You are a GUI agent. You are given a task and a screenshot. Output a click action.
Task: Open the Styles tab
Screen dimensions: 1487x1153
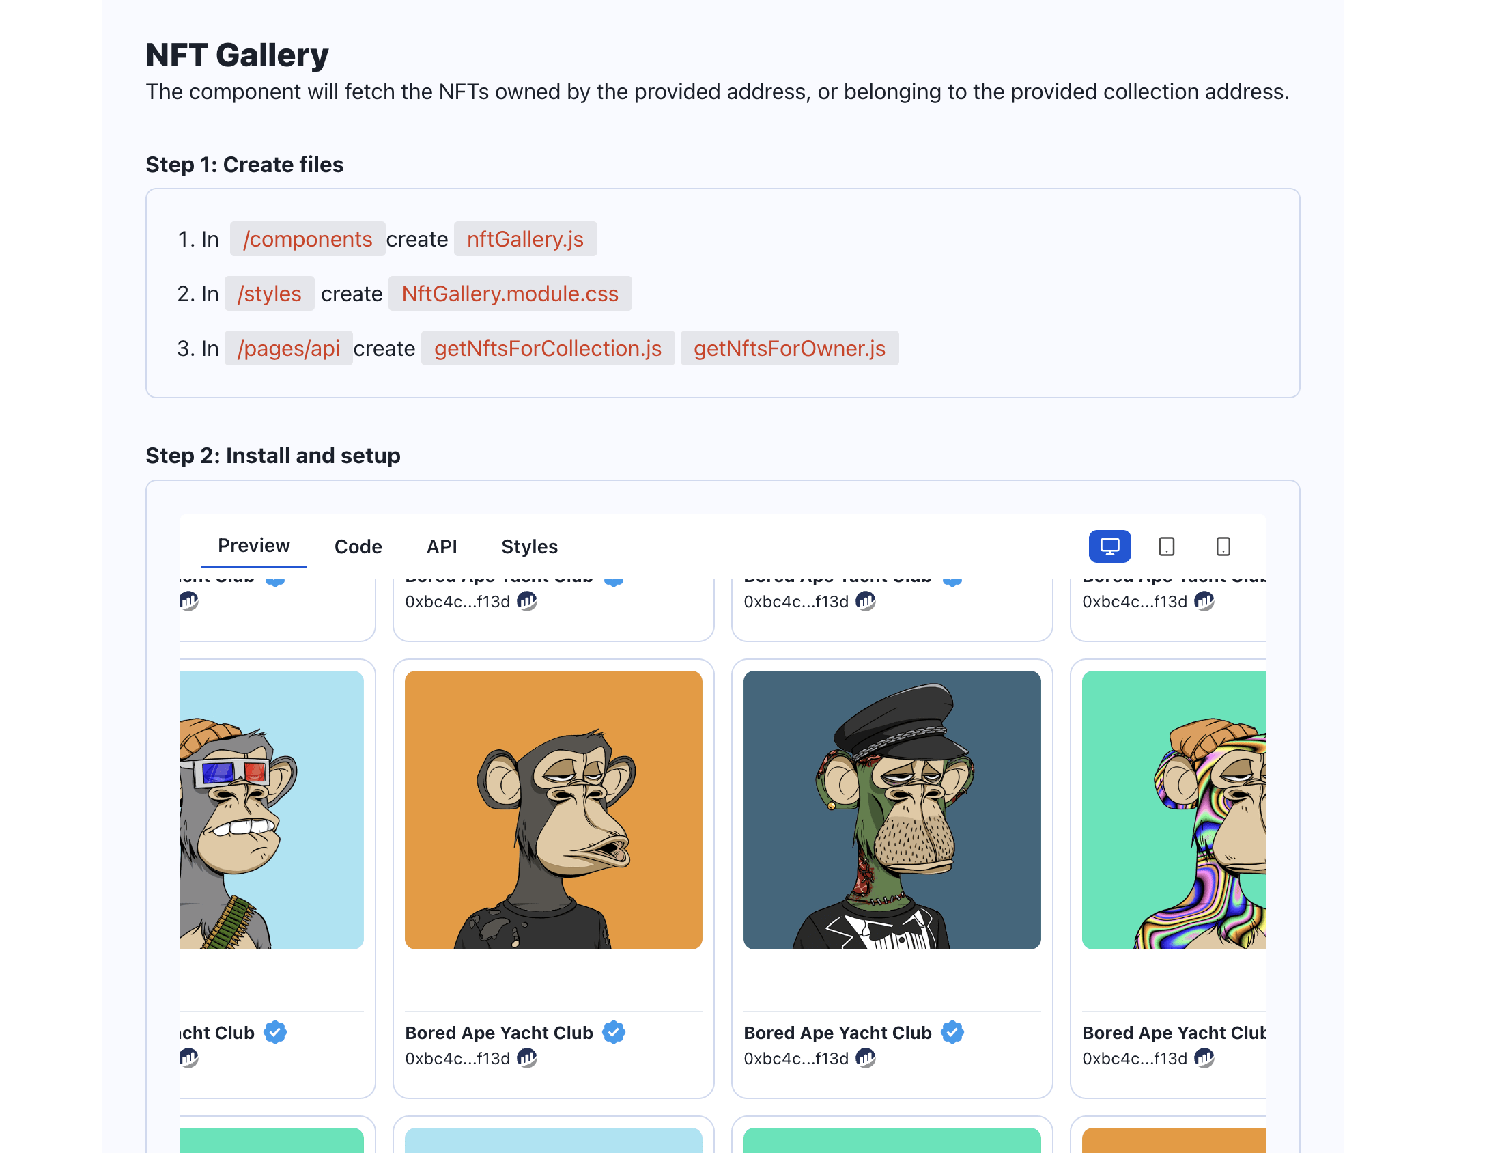(530, 546)
